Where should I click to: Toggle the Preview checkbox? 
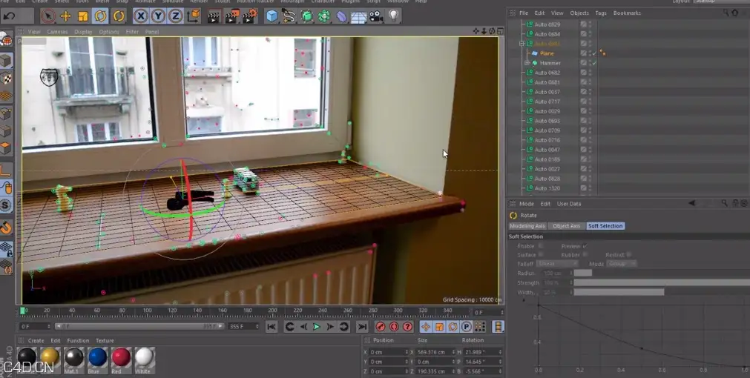pos(585,246)
